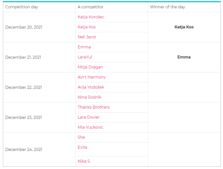Click the Competition day column header
Viewport: 223px width, 169px height.
click(22, 7)
